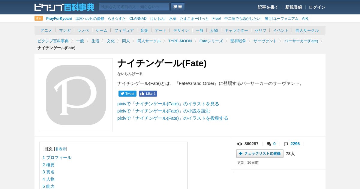Image resolution: width=360 pixels, height=189 pixels.
Task: Go to ピクシブ百科事典 breadcrumb root
Action: [53, 41]
